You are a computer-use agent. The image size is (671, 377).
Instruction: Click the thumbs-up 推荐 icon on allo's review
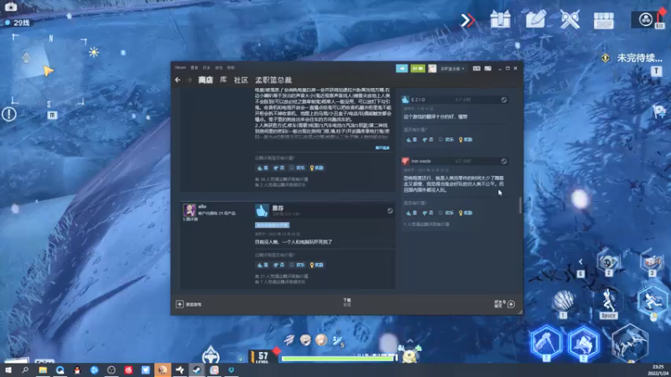click(x=262, y=210)
